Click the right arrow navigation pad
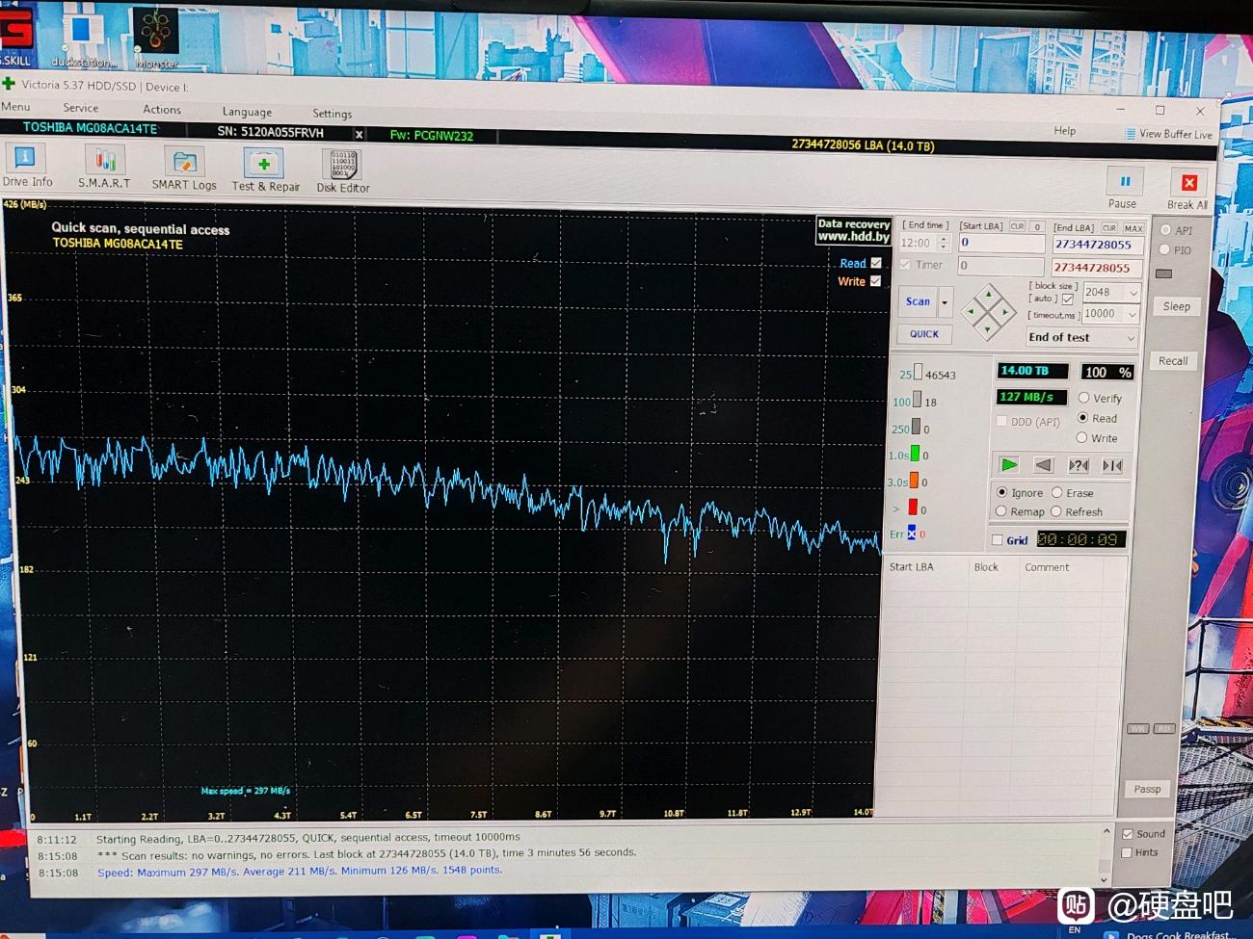The image size is (1253, 939). point(1004,312)
